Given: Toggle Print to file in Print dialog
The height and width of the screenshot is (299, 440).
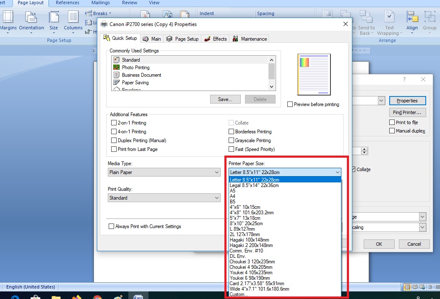Looking at the screenshot, I should click(x=392, y=122).
